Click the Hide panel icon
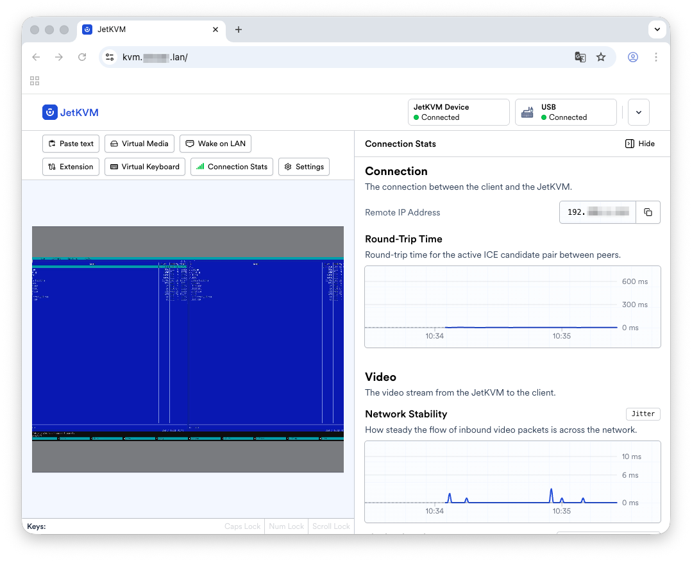This screenshot has width=692, height=561. (x=630, y=144)
